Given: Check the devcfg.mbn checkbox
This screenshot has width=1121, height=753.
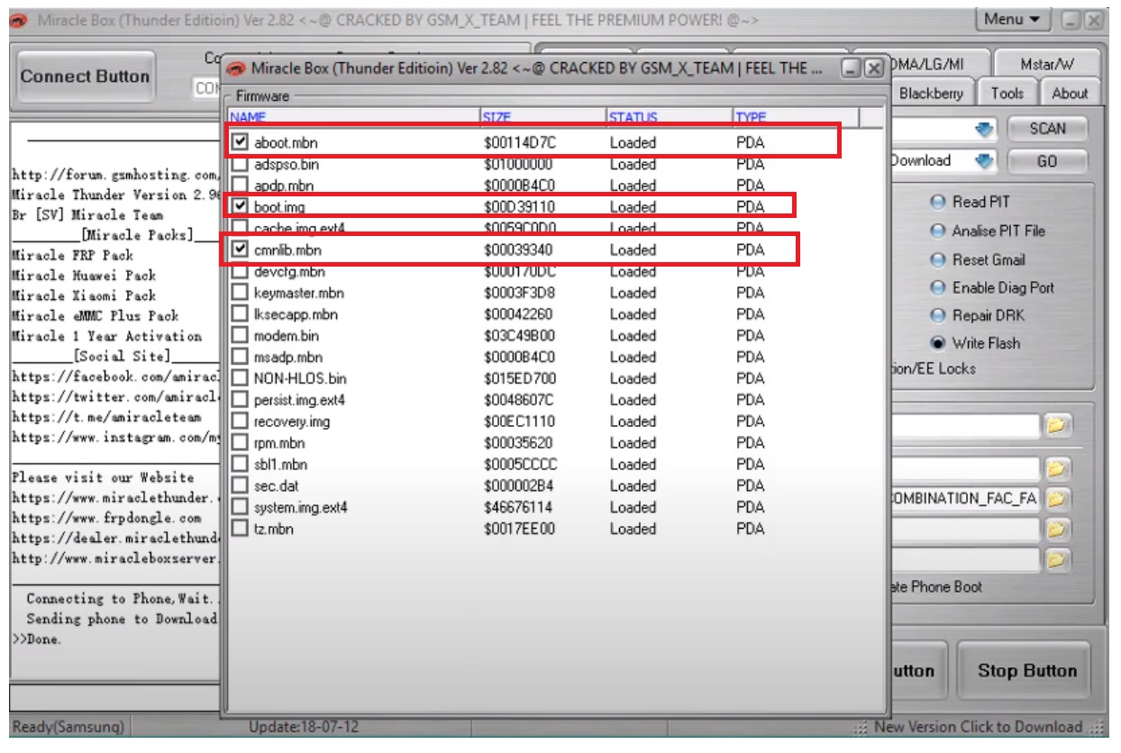Looking at the screenshot, I should click(240, 270).
